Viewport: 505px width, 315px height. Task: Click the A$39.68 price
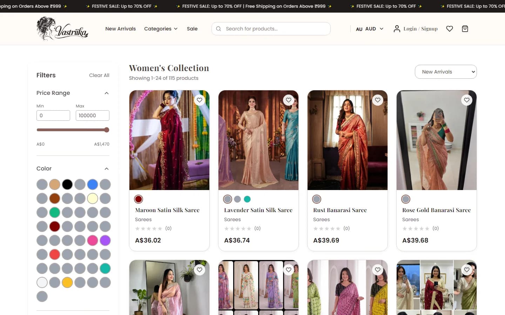[x=415, y=240]
